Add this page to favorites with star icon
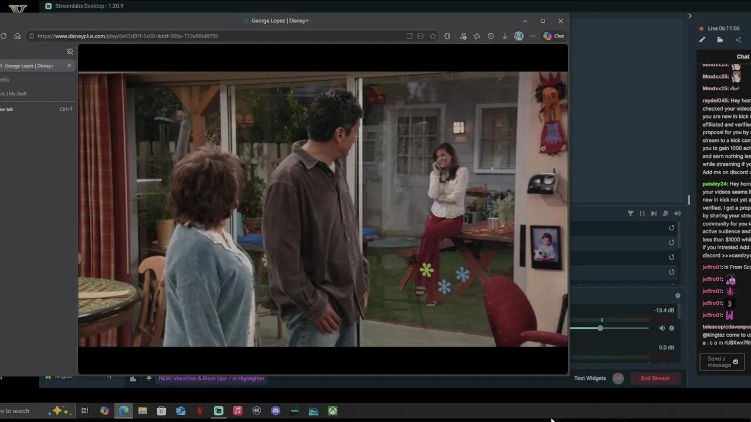The image size is (751, 422). (x=433, y=36)
